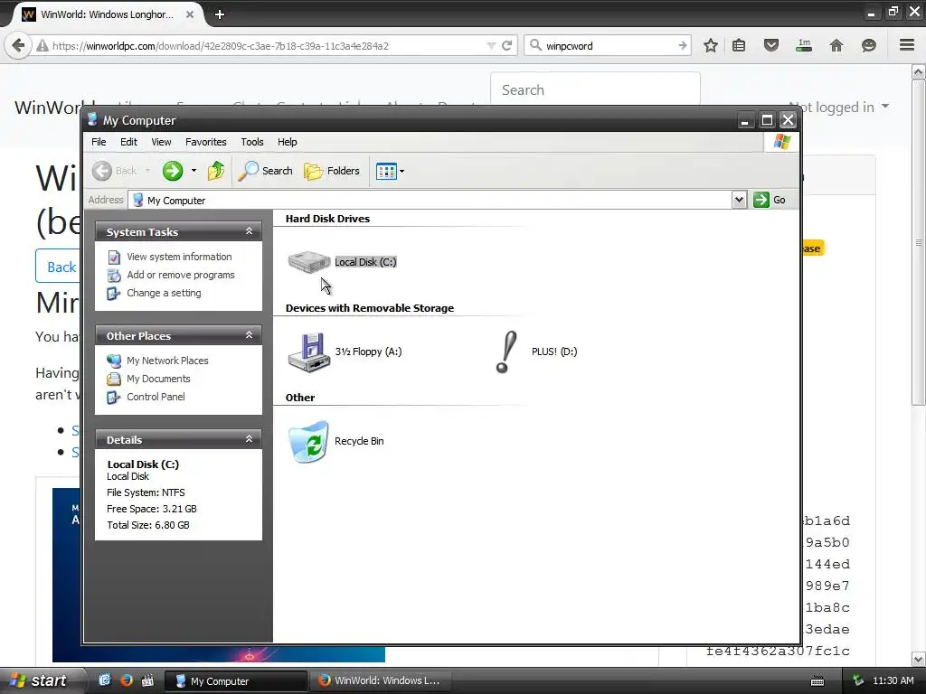The height and width of the screenshot is (694, 926).
Task: Click the My Documents folder icon
Action: tap(114, 379)
